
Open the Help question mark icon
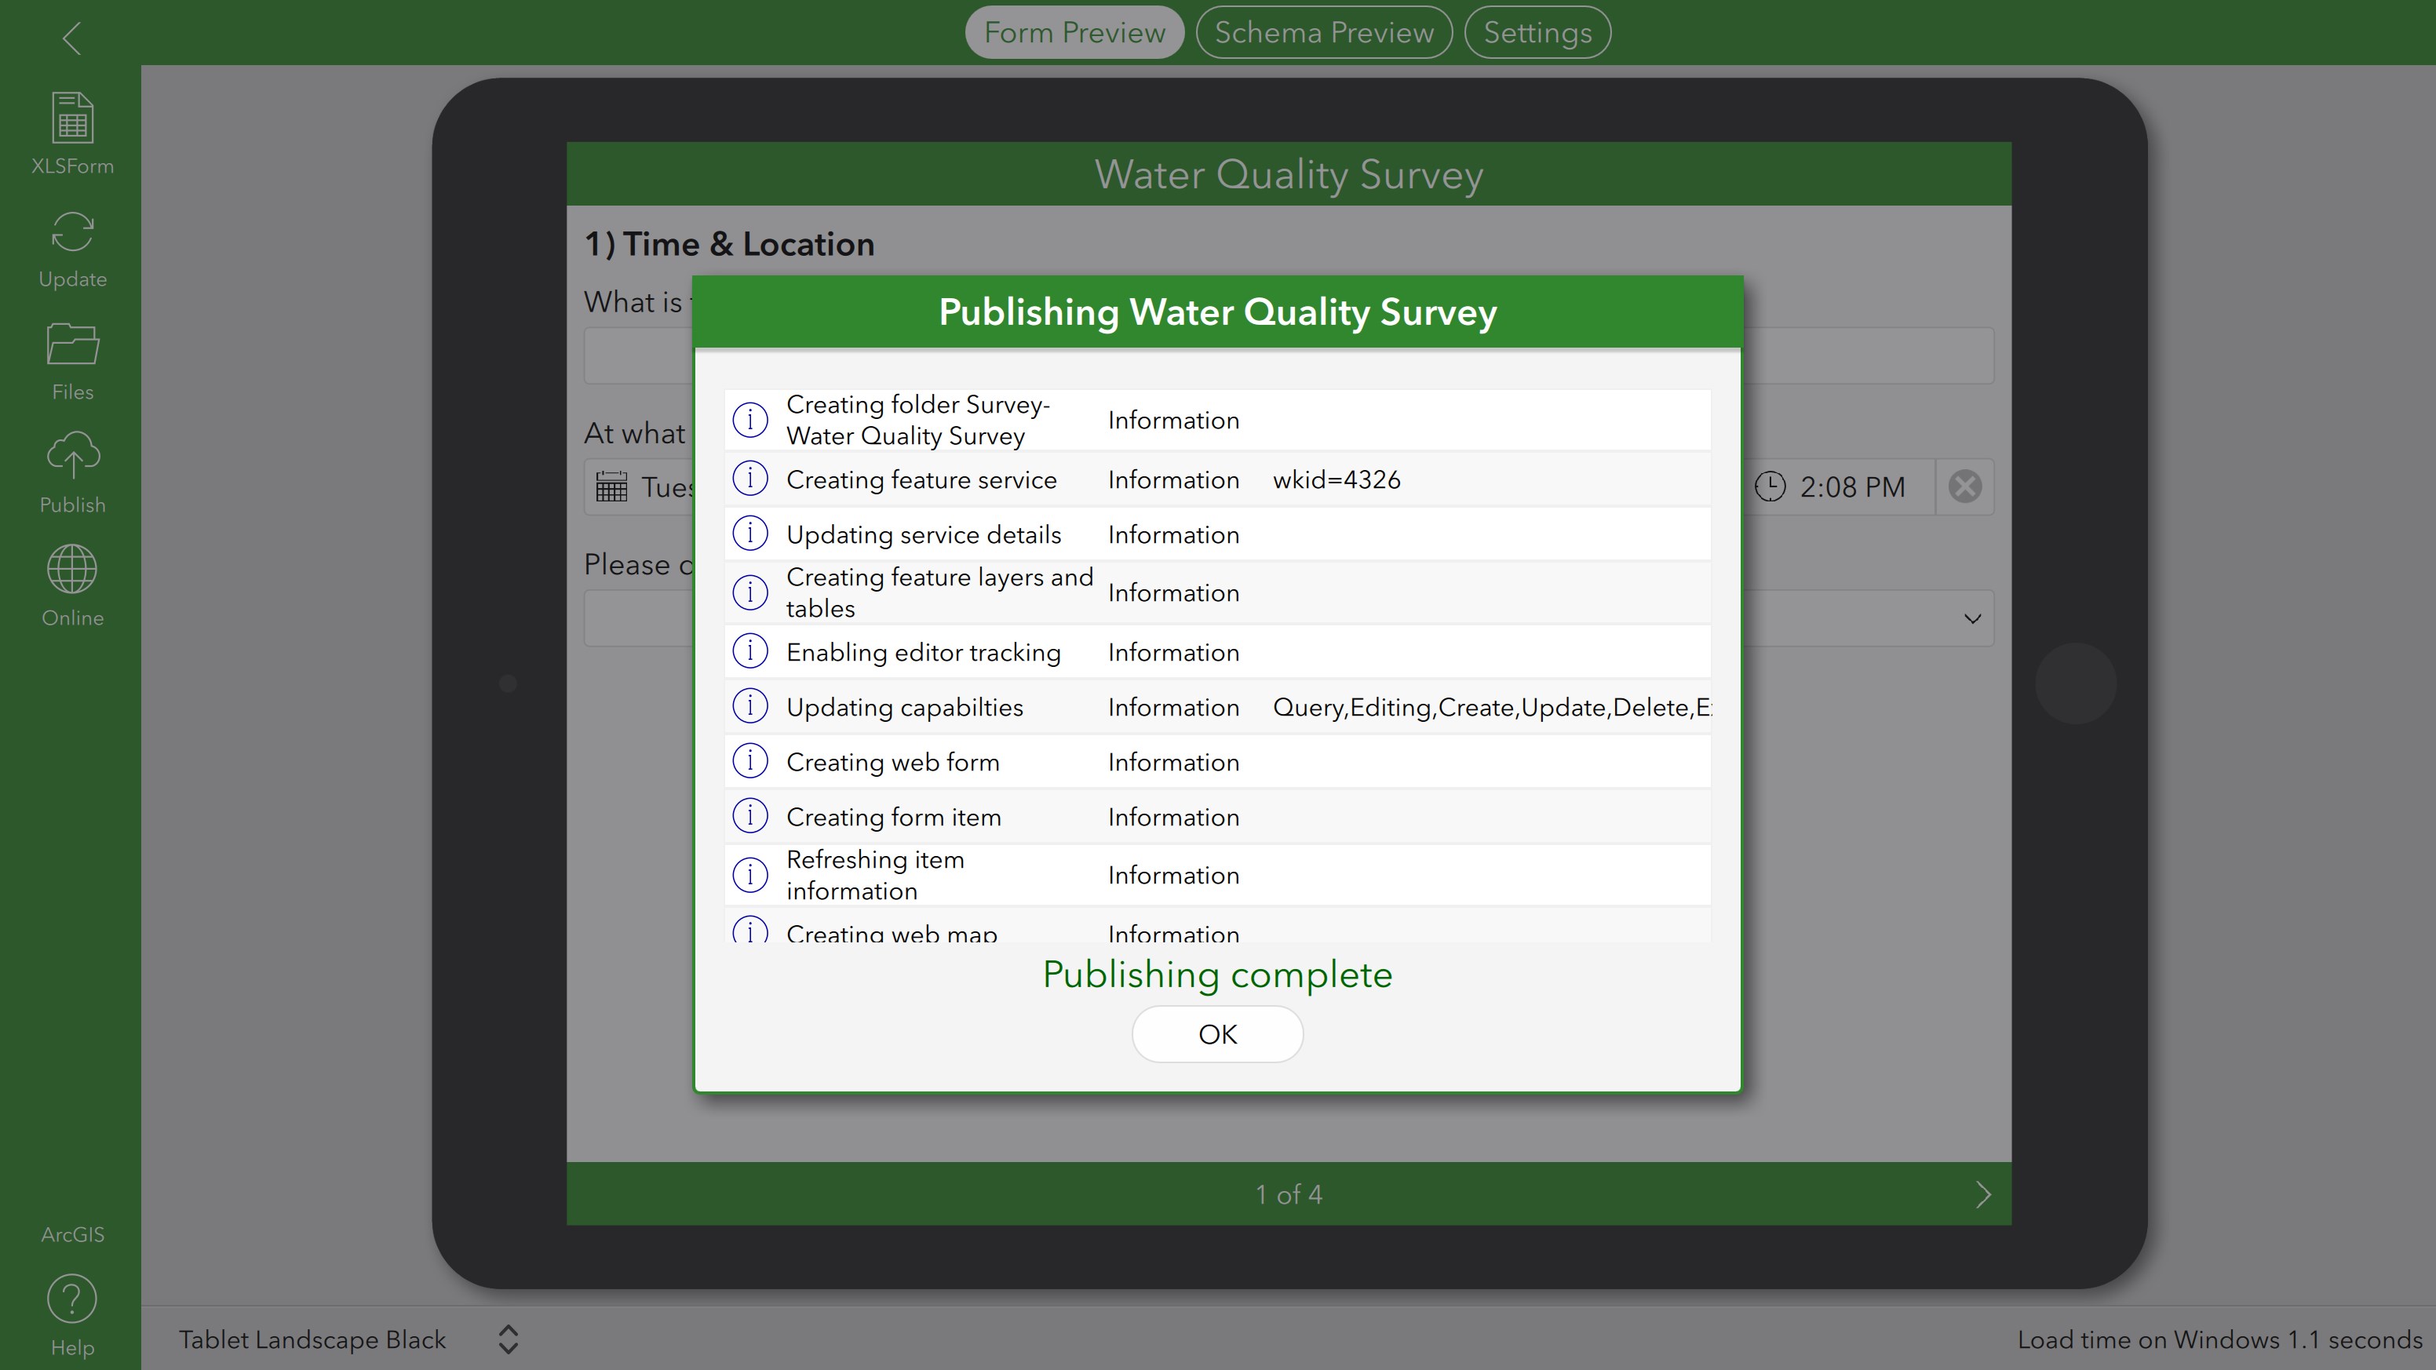[72, 1299]
